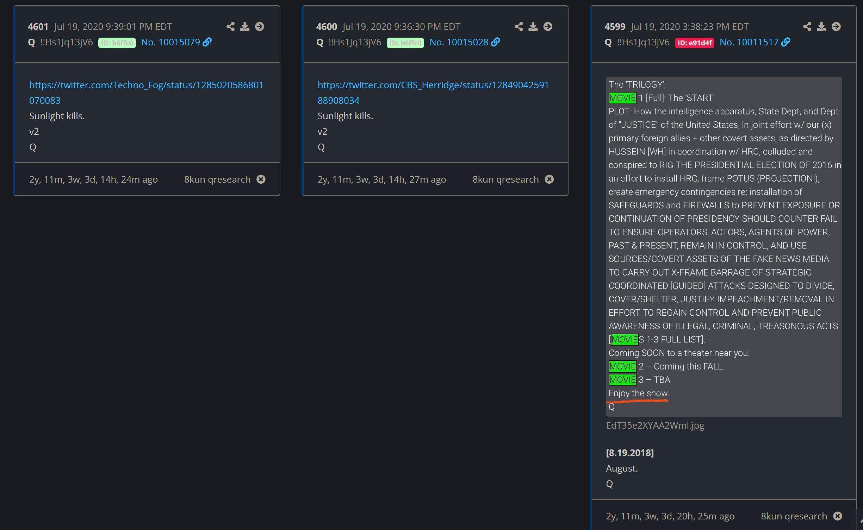Download post 4599 image
Image resolution: width=863 pixels, height=530 pixels.
click(821, 27)
